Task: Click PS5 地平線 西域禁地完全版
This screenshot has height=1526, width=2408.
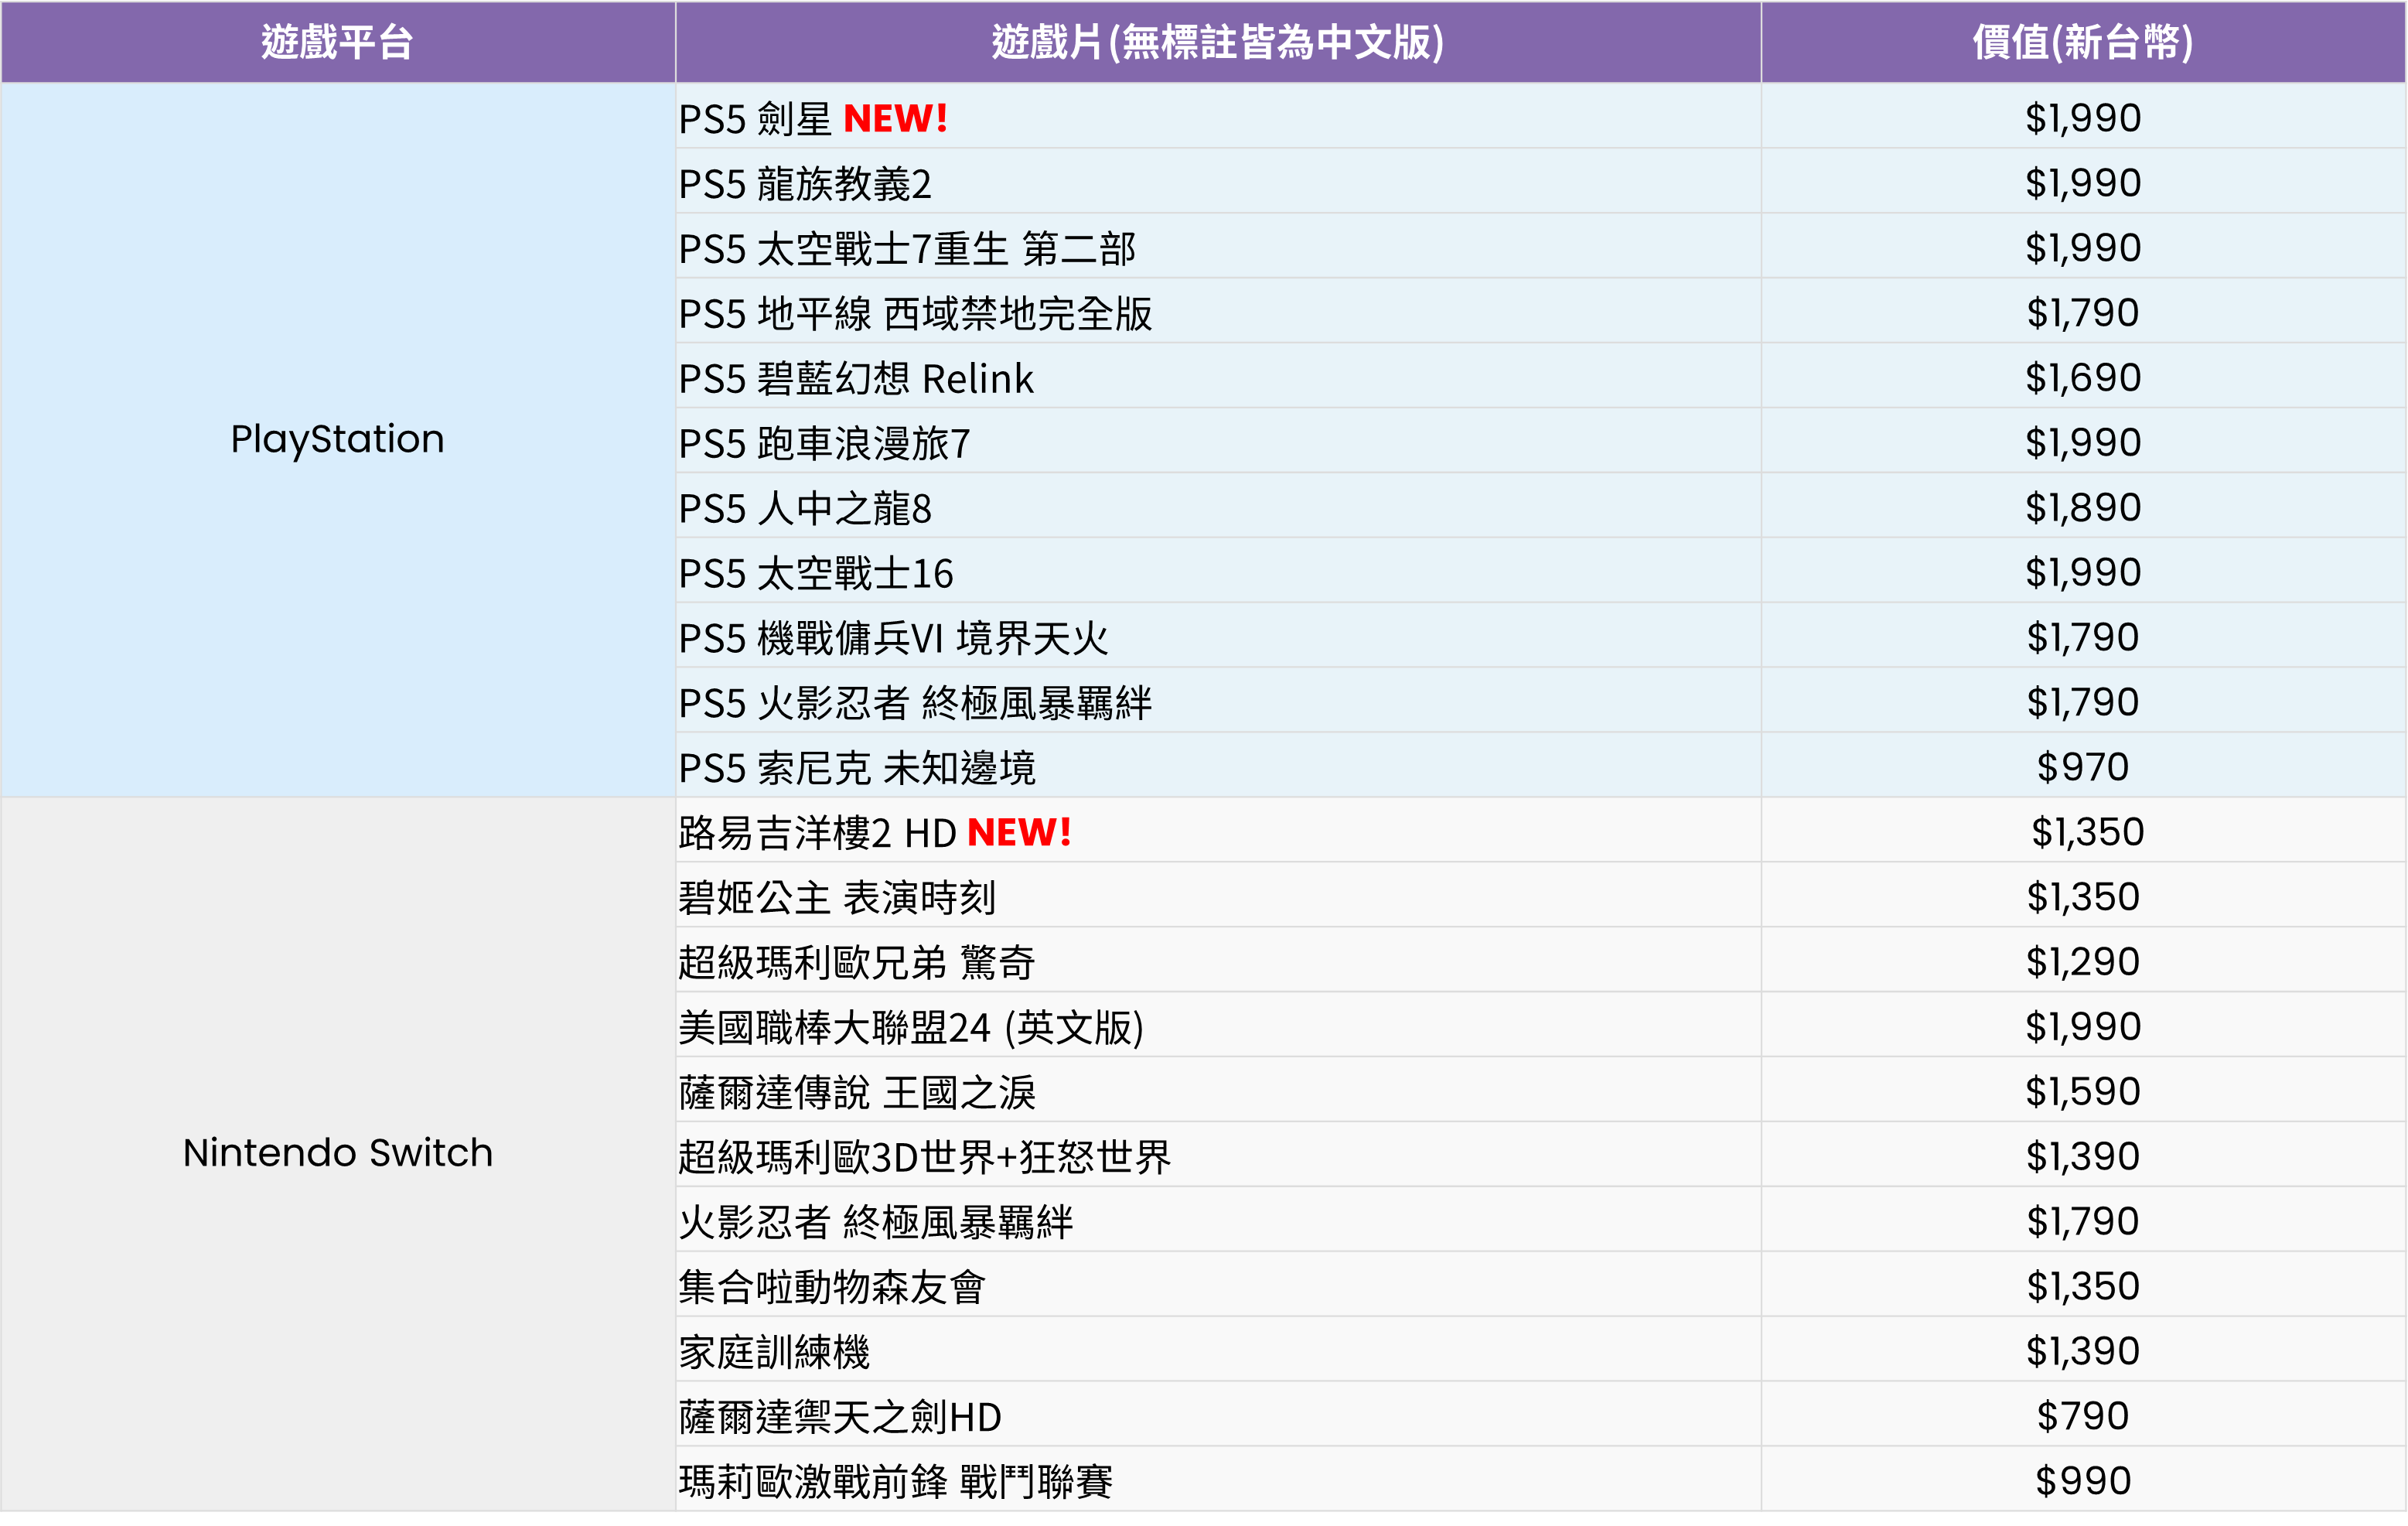Action: (x=915, y=314)
